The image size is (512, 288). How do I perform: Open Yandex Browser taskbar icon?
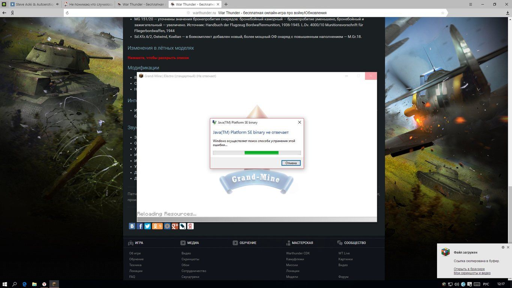[x=44, y=284]
